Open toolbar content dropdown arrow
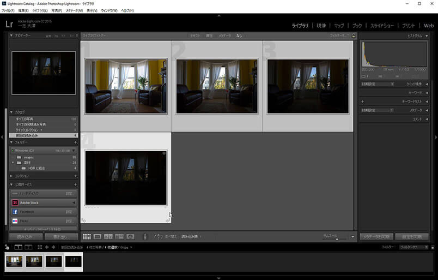The image size is (438, 280). (352, 237)
